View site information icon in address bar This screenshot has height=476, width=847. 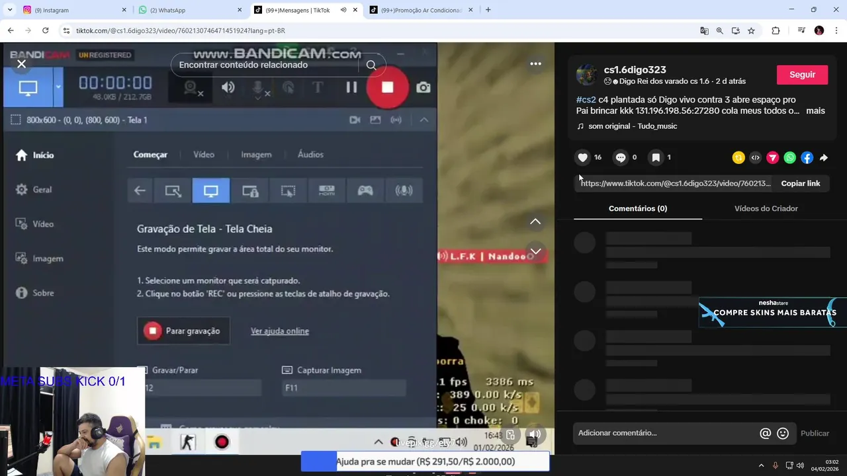[x=66, y=30]
